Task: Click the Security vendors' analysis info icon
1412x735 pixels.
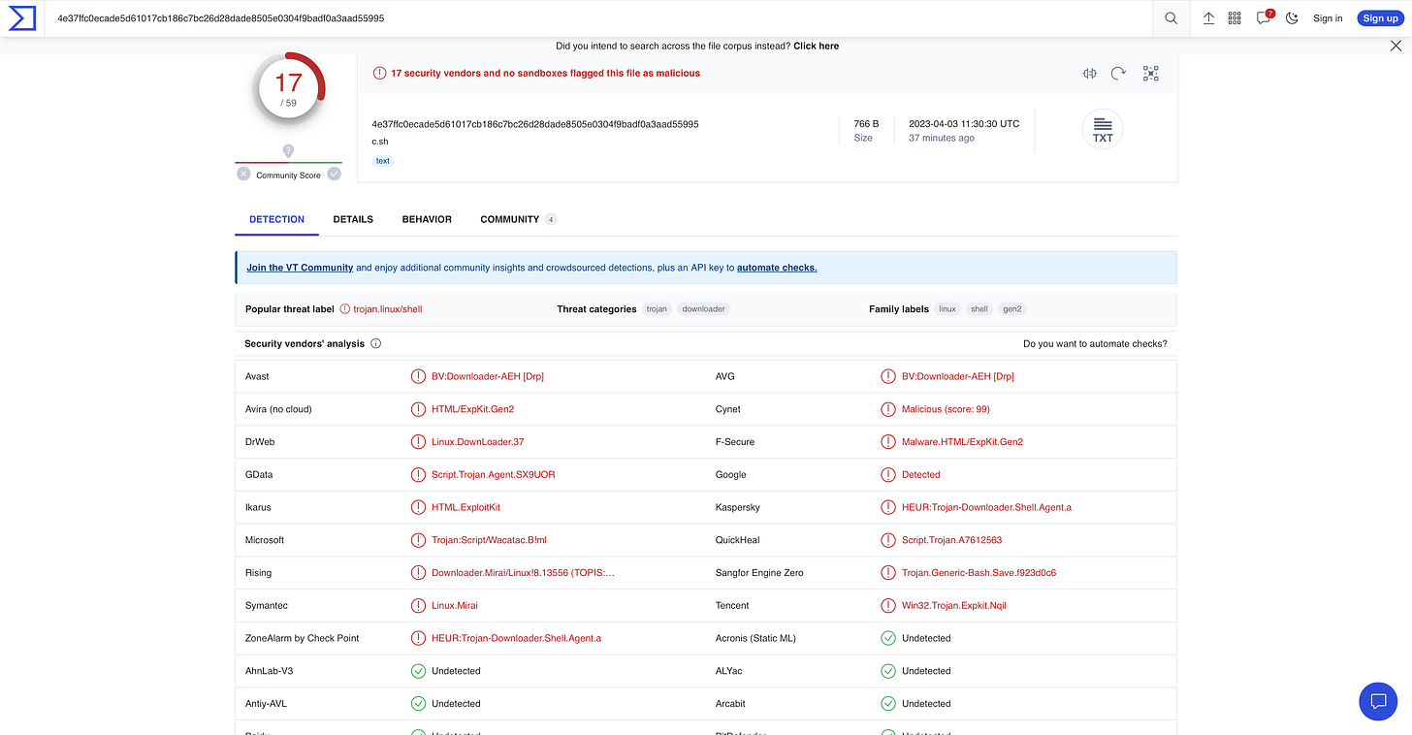Action: (x=375, y=343)
